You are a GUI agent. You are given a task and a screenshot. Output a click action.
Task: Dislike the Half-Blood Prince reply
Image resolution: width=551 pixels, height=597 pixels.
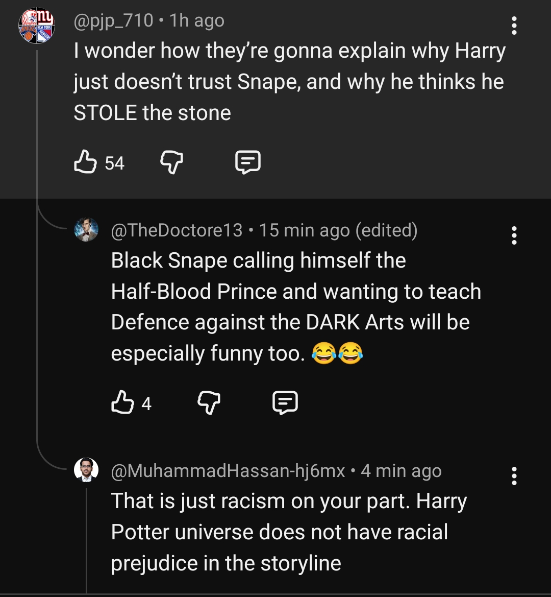(209, 402)
